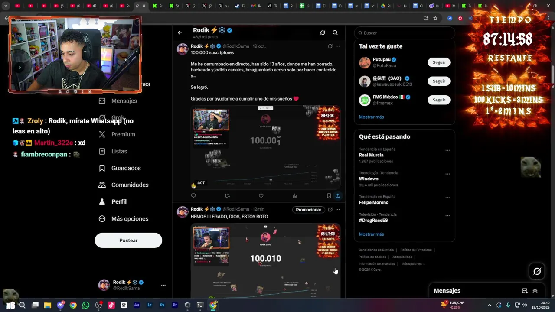Viewport: 555px width, 312px height.
Task: Open the EUR/CHF widget on the taskbar
Action: point(452,305)
